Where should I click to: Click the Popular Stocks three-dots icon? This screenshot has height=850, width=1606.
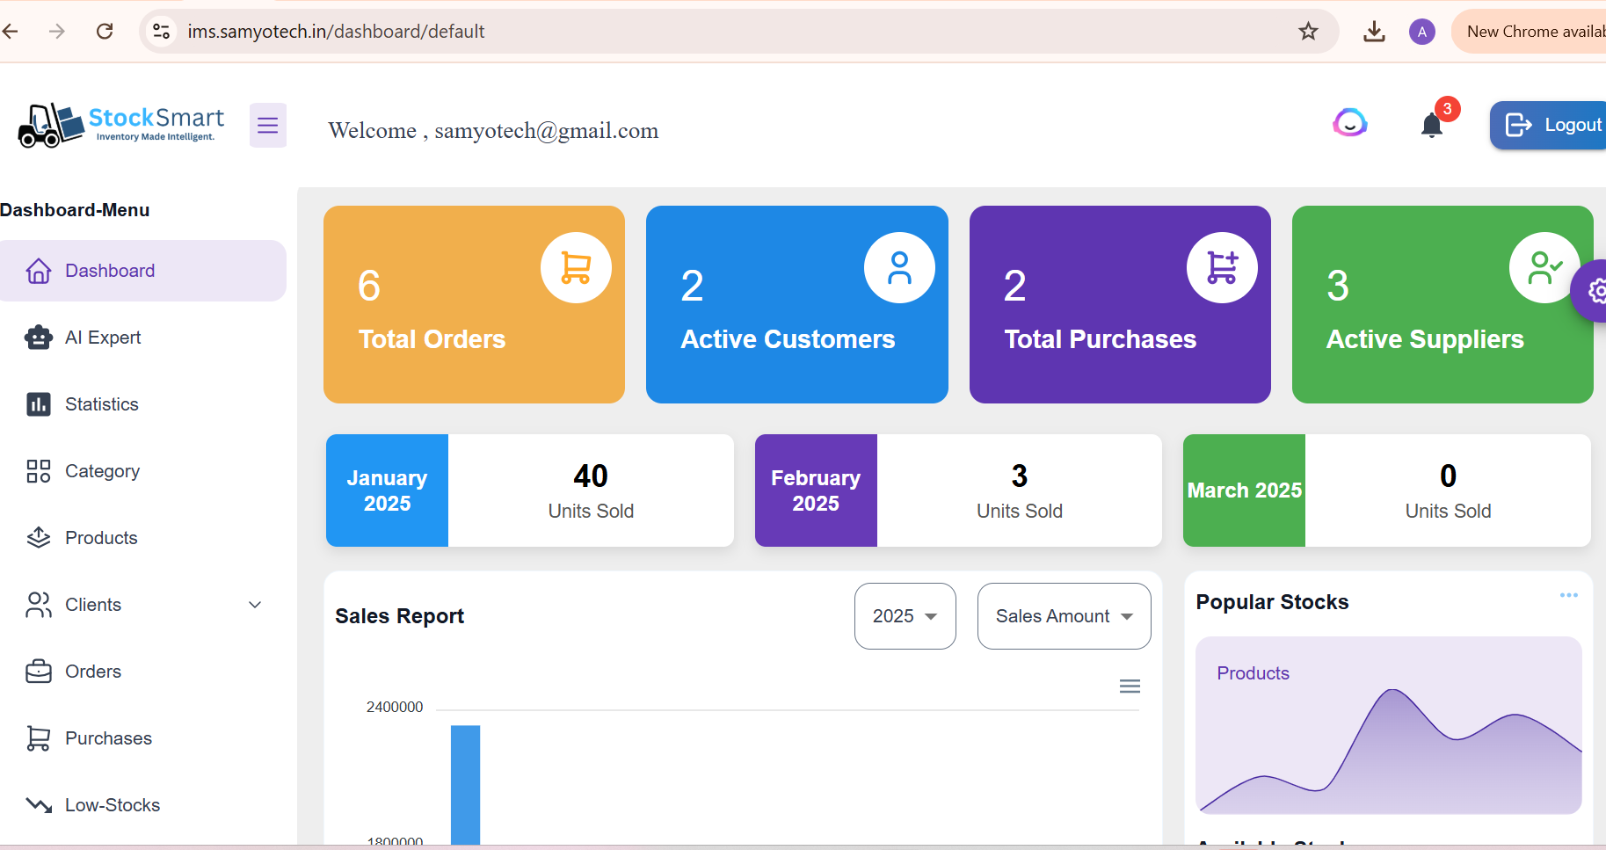1568,596
